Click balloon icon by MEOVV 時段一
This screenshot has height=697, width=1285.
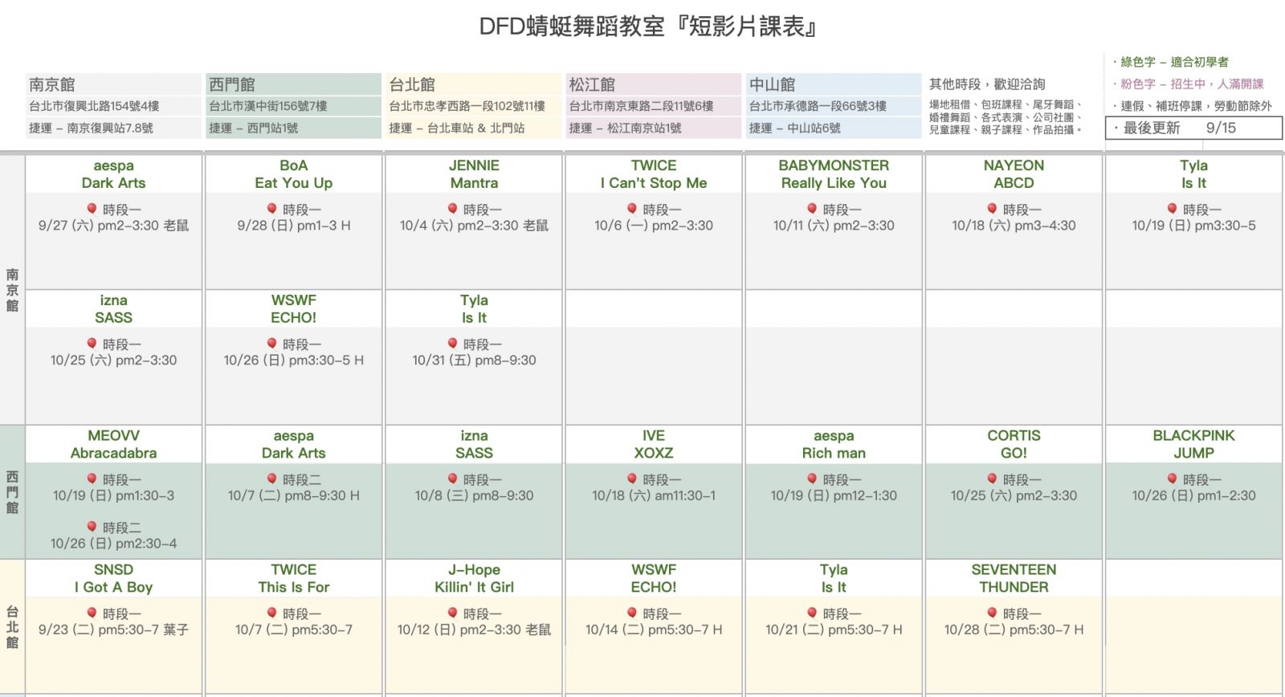pos(92,479)
